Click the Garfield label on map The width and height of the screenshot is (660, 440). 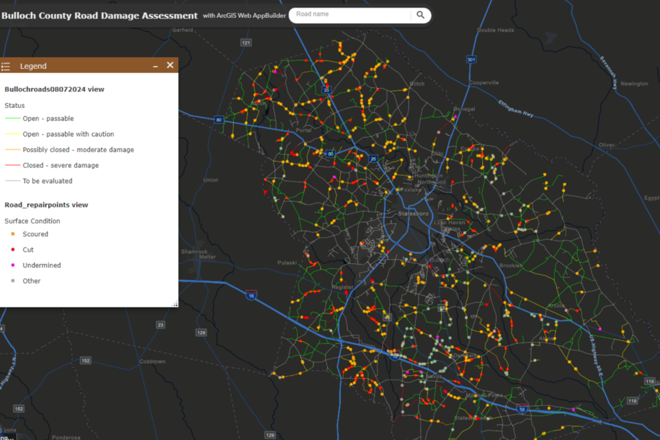(x=183, y=30)
